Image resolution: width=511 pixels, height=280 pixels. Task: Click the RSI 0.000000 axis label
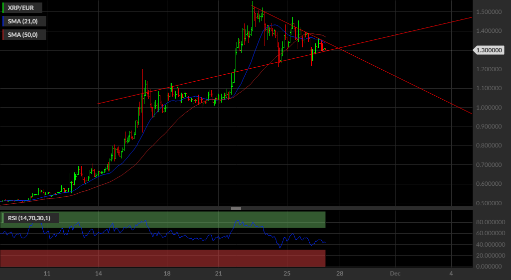point(489,267)
